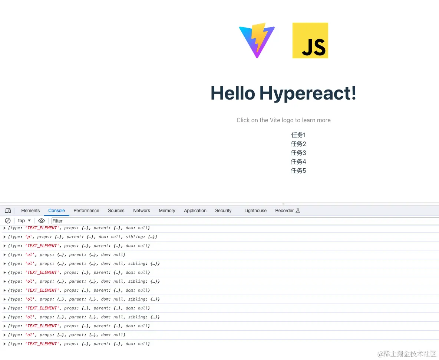Select the Security tab
Screen dimensions: 439x360
click(223, 210)
